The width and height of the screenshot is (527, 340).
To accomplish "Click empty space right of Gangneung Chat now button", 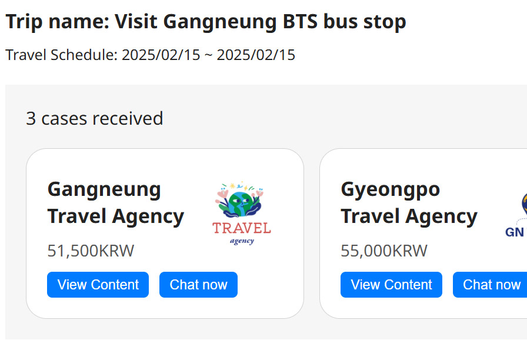I will tap(268, 285).
